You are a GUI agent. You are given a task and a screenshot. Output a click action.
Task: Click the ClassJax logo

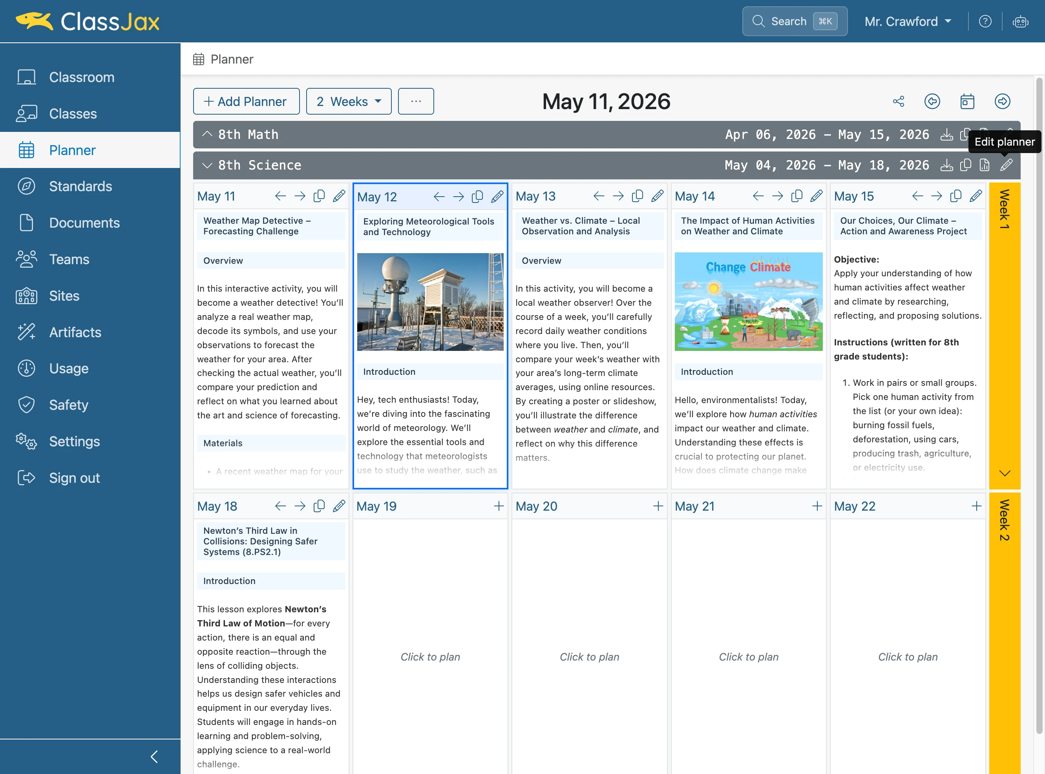point(88,22)
